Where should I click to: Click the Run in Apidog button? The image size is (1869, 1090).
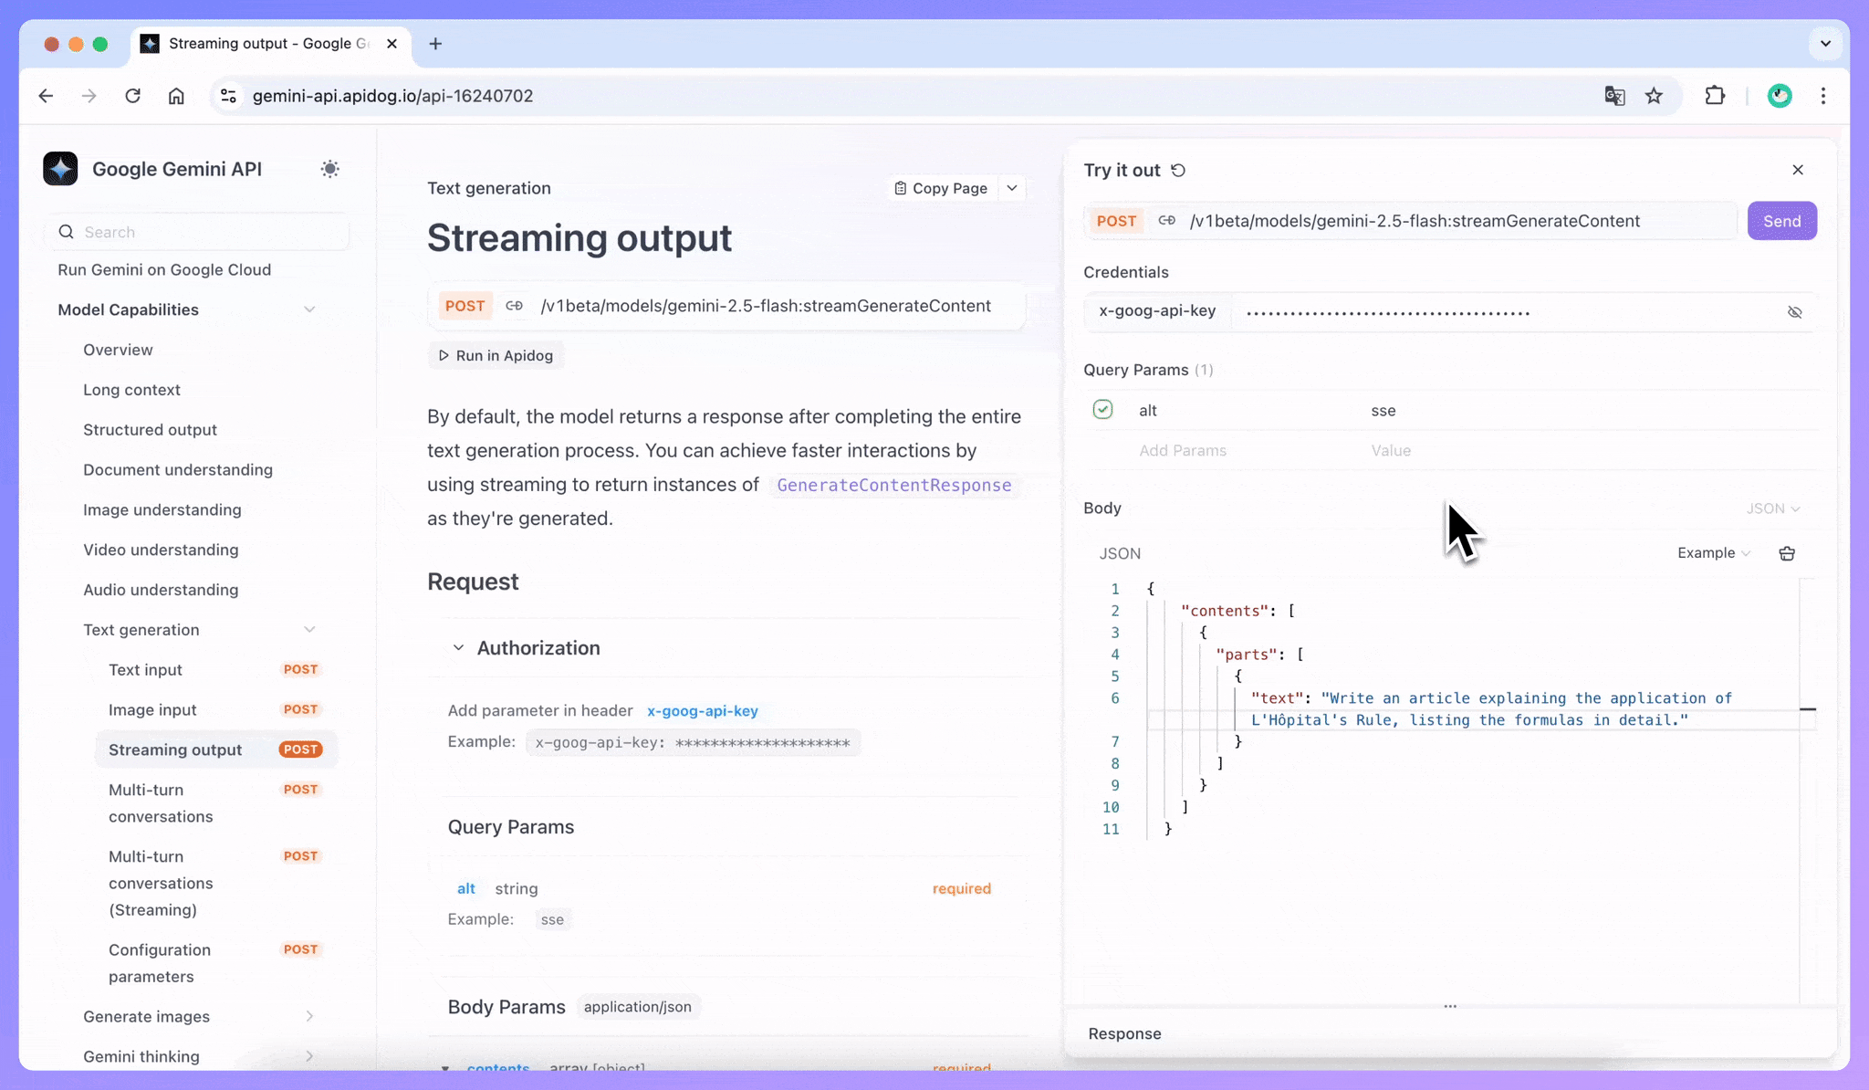[x=496, y=355]
